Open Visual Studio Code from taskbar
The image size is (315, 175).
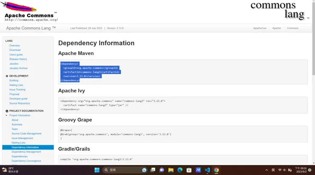click(207, 170)
